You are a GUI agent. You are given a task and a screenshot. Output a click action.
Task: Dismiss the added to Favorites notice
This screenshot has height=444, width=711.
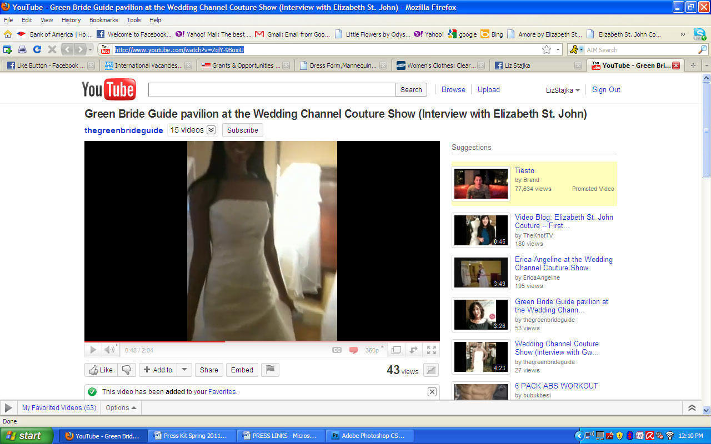pos(432,392)
